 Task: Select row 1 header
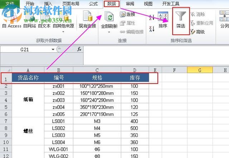coord(6,78)
